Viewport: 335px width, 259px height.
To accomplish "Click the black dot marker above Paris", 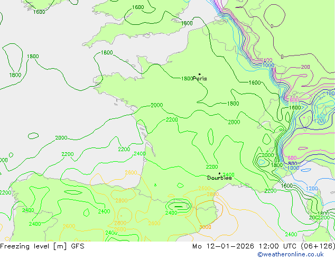I will click(200, 74).
